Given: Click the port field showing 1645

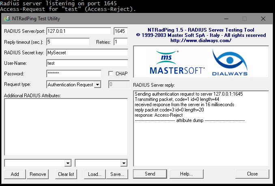Looking at the screenshot, I should (120, 31).
